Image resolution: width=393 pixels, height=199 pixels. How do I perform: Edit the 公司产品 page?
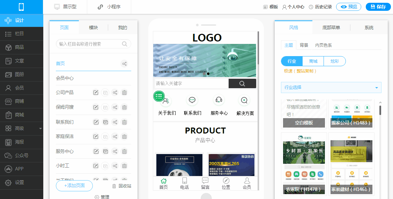pyautogui.click(x=96, y=93)
